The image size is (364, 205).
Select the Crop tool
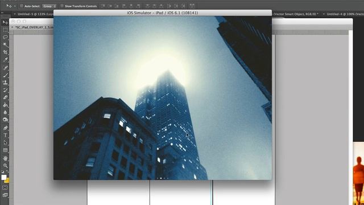point(5,52)
